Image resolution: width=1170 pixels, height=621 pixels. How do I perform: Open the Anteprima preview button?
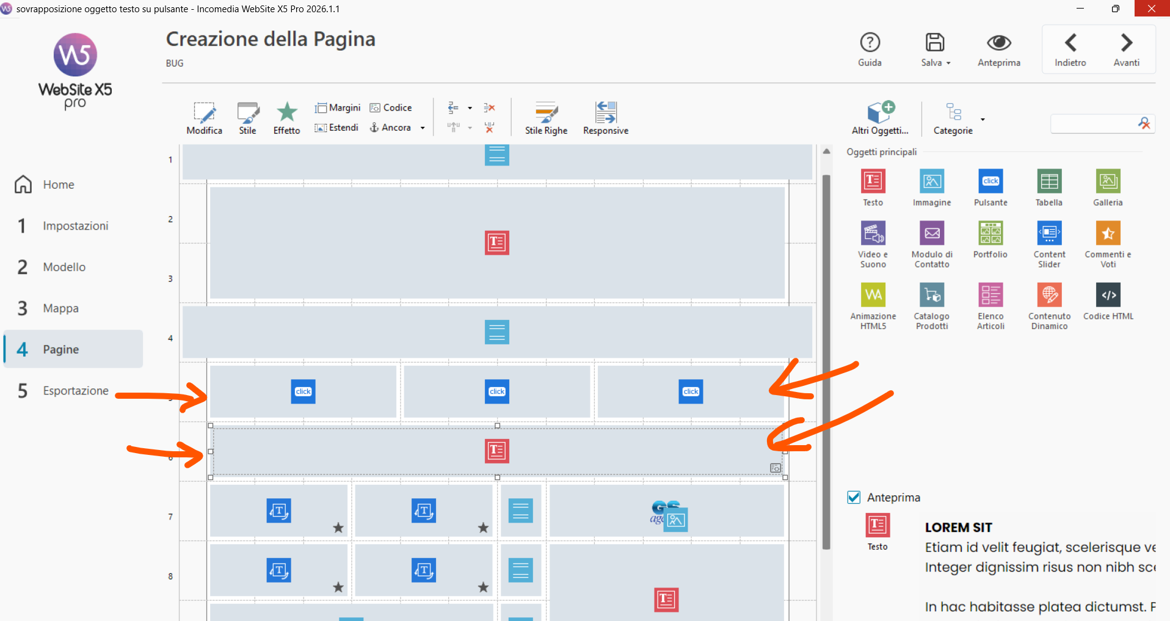click(x=998, y=49)
